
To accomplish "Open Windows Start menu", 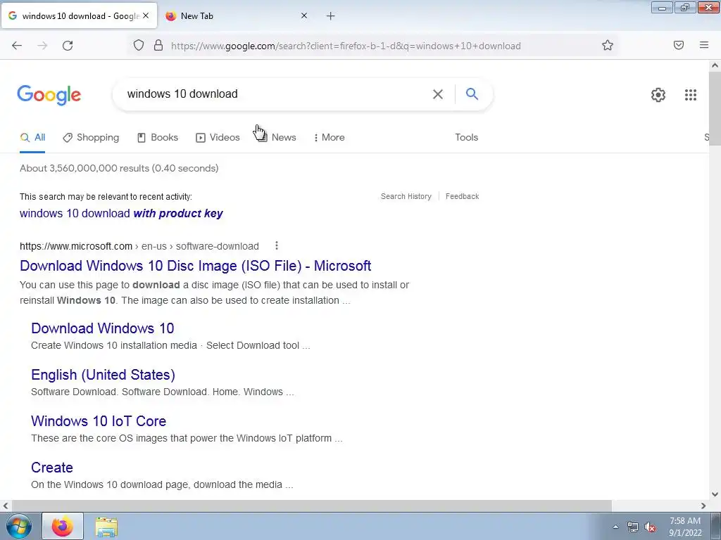I will pos(19,526).
